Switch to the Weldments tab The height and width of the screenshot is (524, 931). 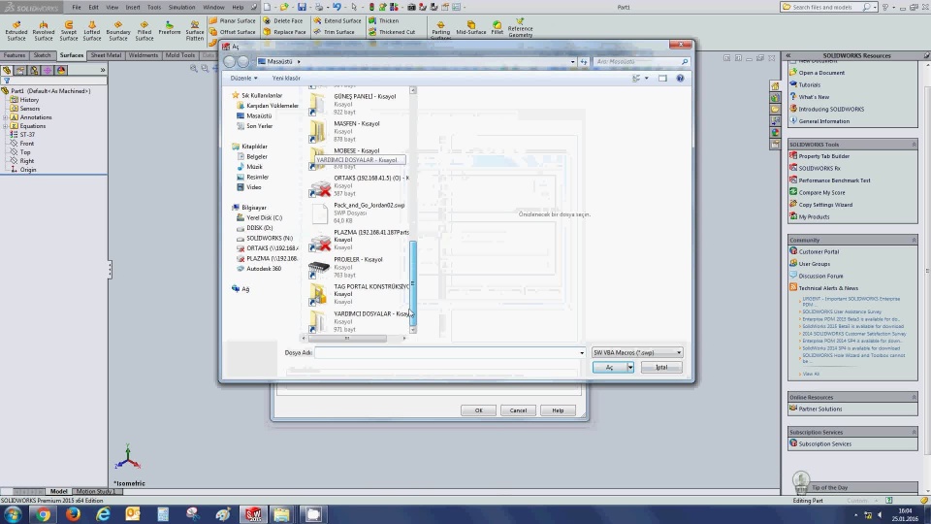click(x=144, y=55)
